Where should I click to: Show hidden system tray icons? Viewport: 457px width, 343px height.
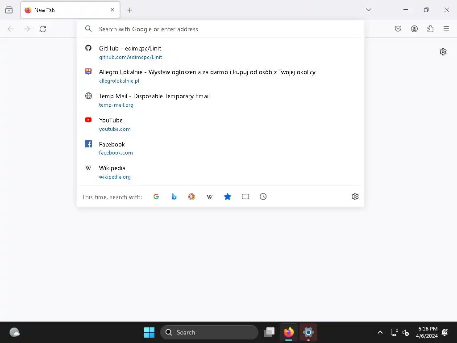[x=380, y=332]
